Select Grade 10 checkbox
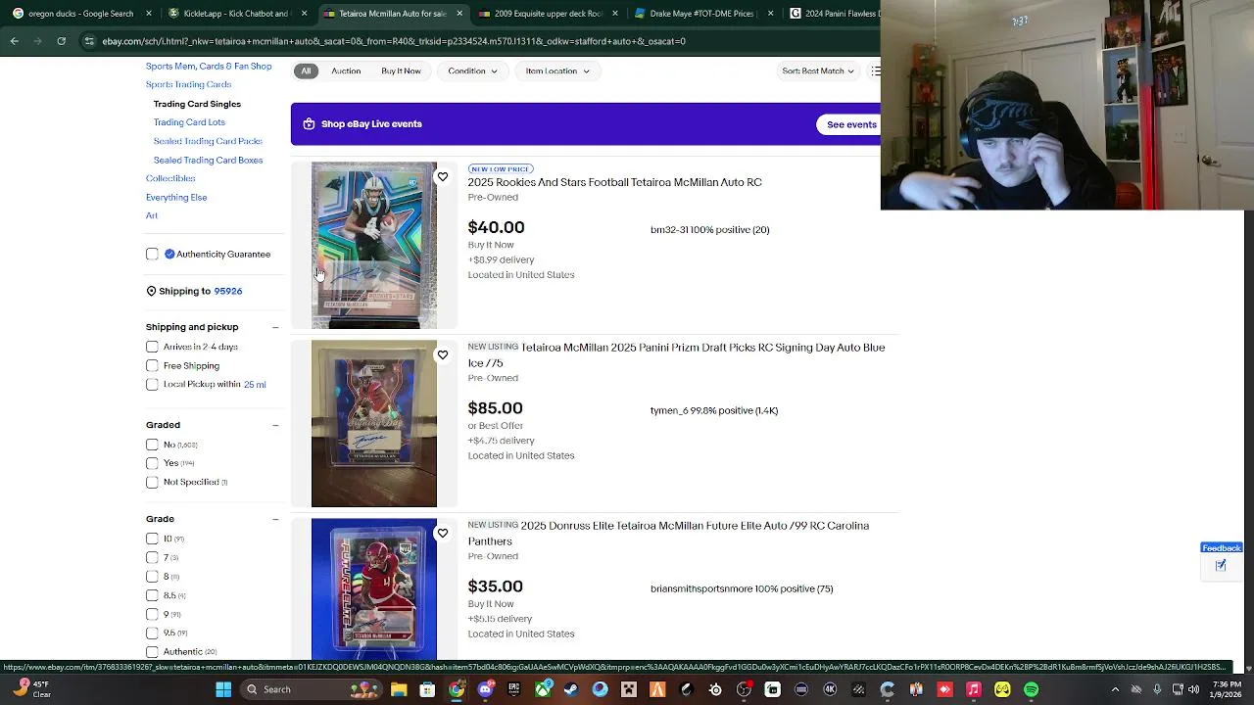Viewport: 1254px width, 705px height. pos(152,539)
